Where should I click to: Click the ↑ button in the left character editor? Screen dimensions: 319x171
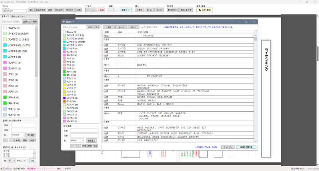point(6,140)
